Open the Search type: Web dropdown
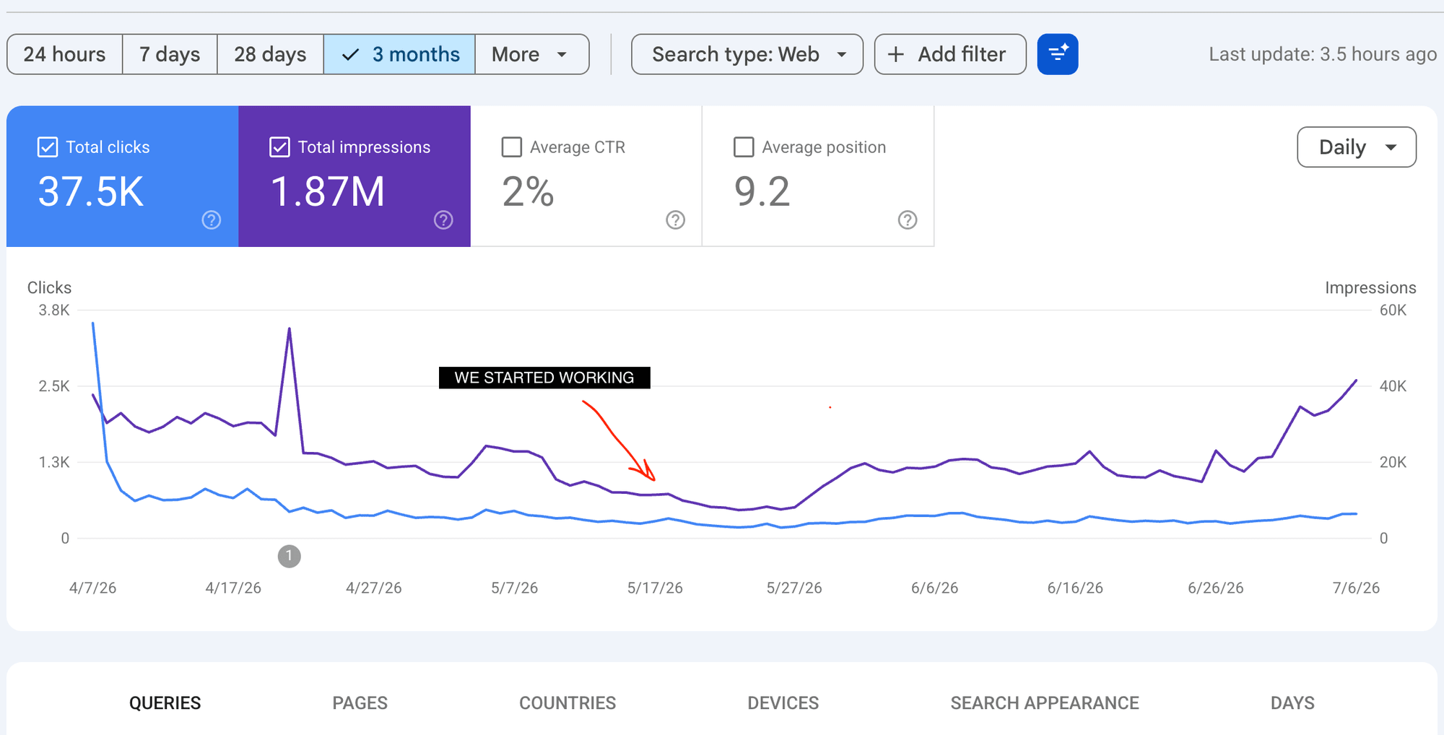The height and width of the screenshot is (735, 1444). 747,54
